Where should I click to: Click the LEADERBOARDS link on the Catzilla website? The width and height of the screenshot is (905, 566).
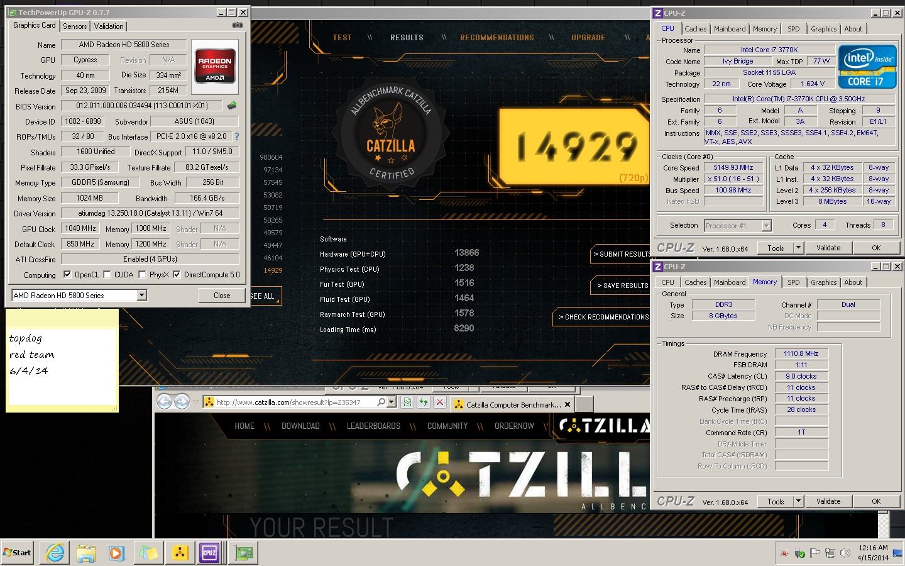(373, 426)
